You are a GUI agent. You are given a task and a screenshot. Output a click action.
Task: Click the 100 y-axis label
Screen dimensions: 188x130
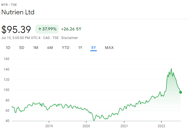[6, 90]
